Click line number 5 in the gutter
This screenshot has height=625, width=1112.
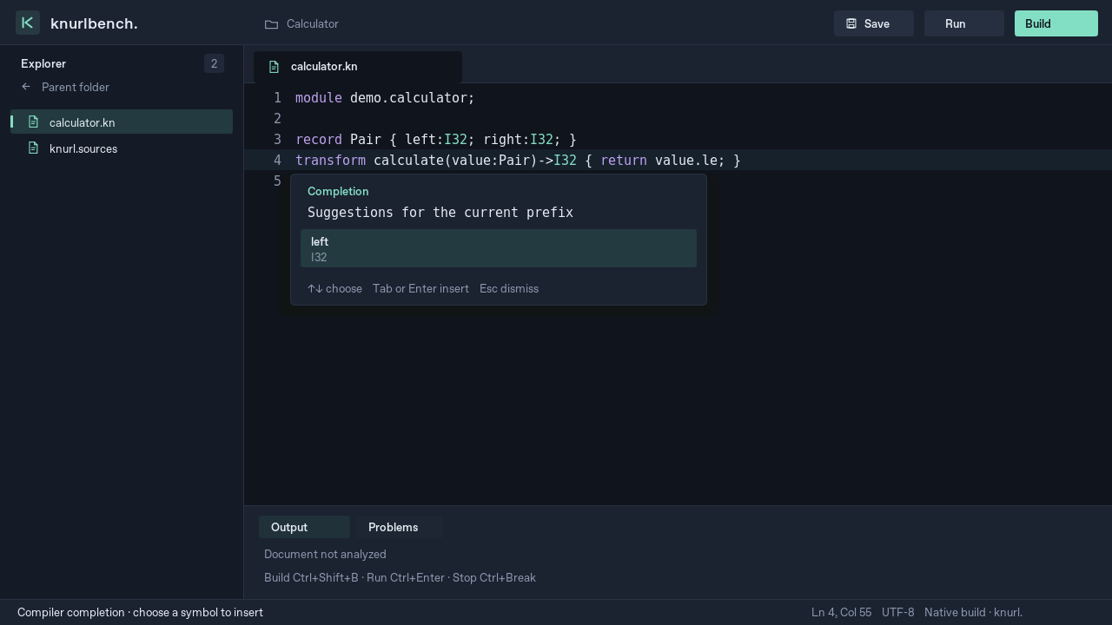tap(277, 181)
